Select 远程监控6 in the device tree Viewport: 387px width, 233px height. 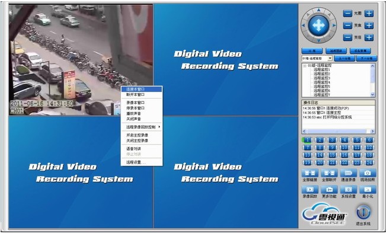point(322,91)
